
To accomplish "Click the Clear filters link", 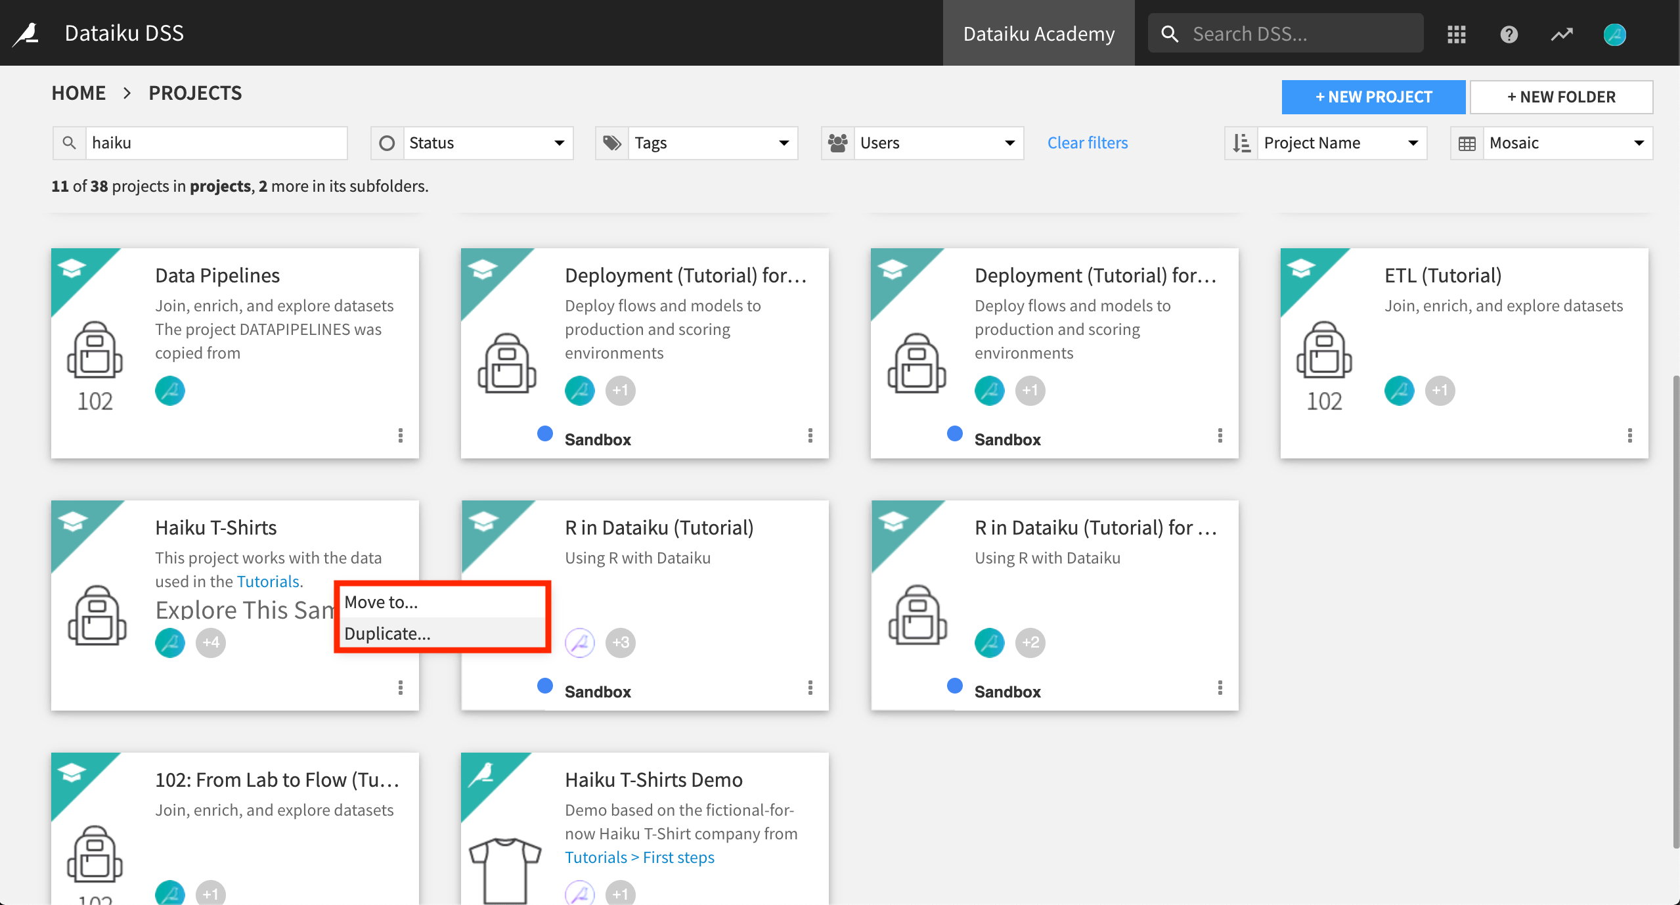I will click(1086, 142).
